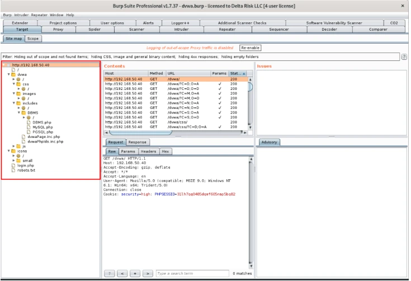Click the search help ? button
The image size is (411, 281).
point(109,274)
